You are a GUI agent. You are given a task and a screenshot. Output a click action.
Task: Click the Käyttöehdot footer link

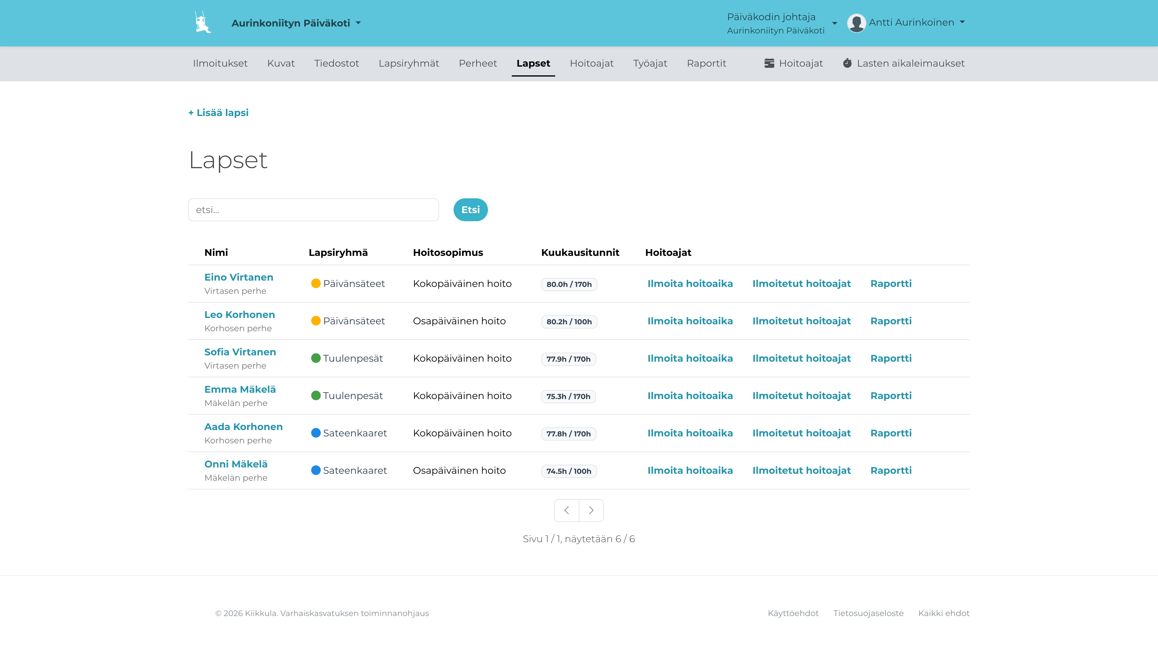pyautogui.click(x=793, y=613)
